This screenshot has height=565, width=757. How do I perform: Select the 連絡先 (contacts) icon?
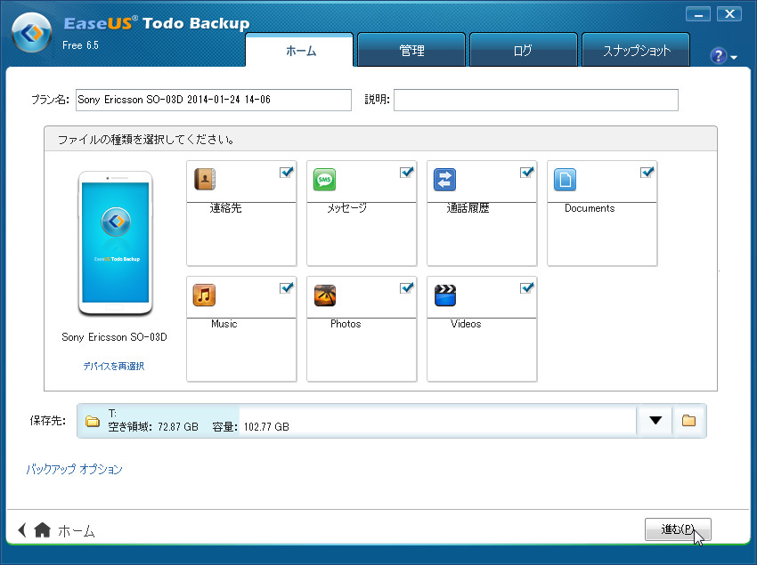point(203,179)
